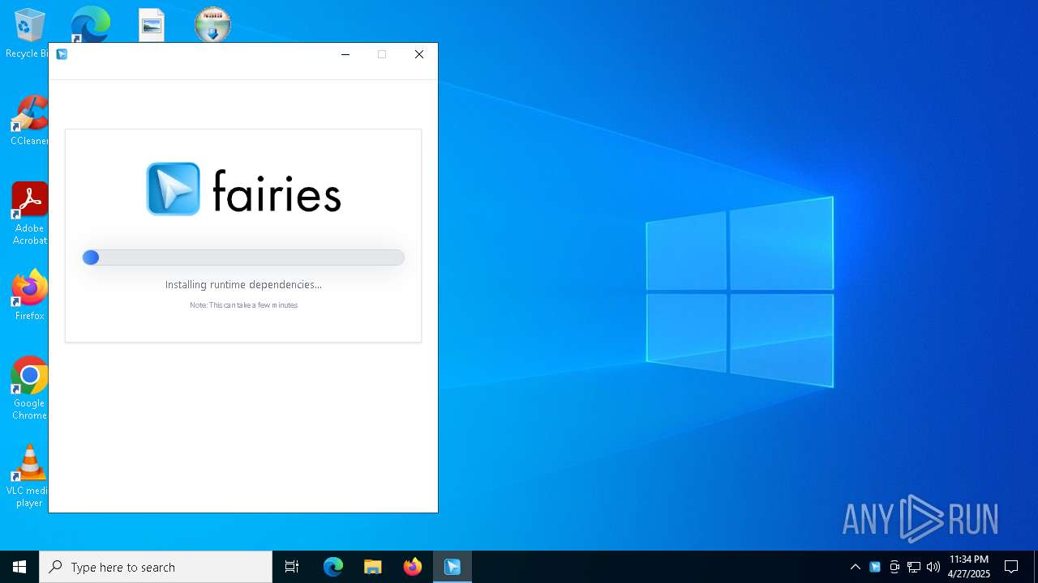The image size is (1038, 583).
Task: Open File Explorer from the taskbar
Action: [373, 567]
